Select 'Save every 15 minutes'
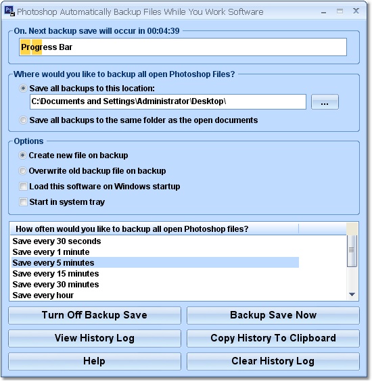 point(155,274)
